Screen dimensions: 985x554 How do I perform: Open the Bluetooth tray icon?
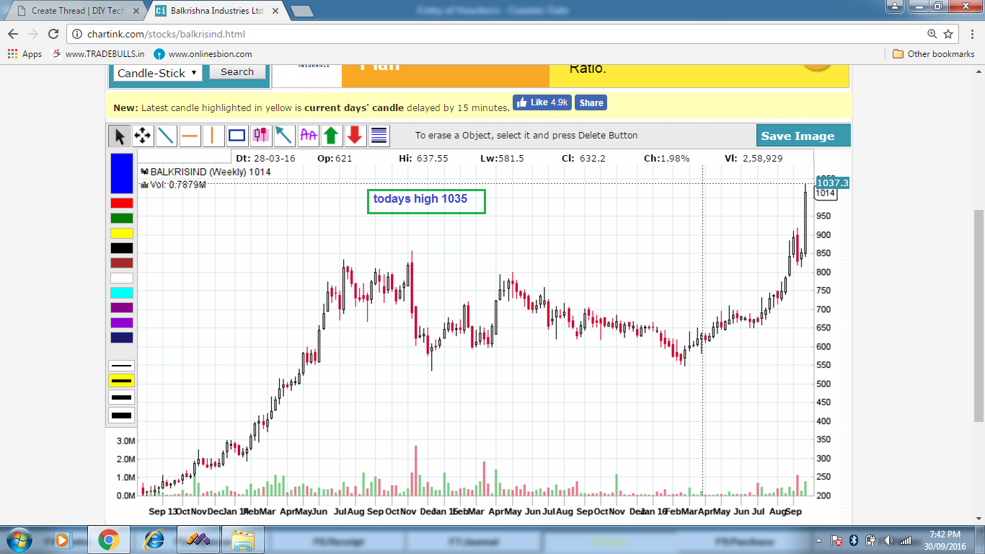(x=854, y=540)
